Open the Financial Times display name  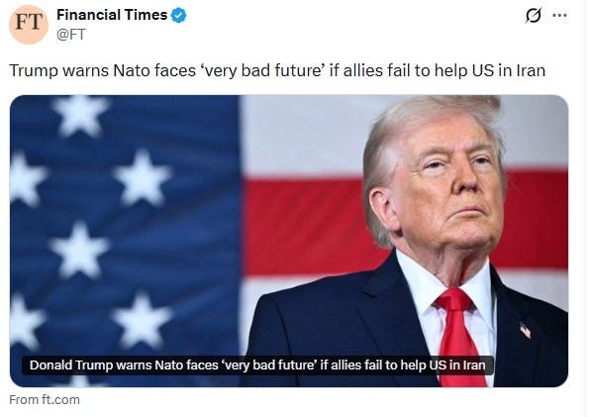[112, 15]
